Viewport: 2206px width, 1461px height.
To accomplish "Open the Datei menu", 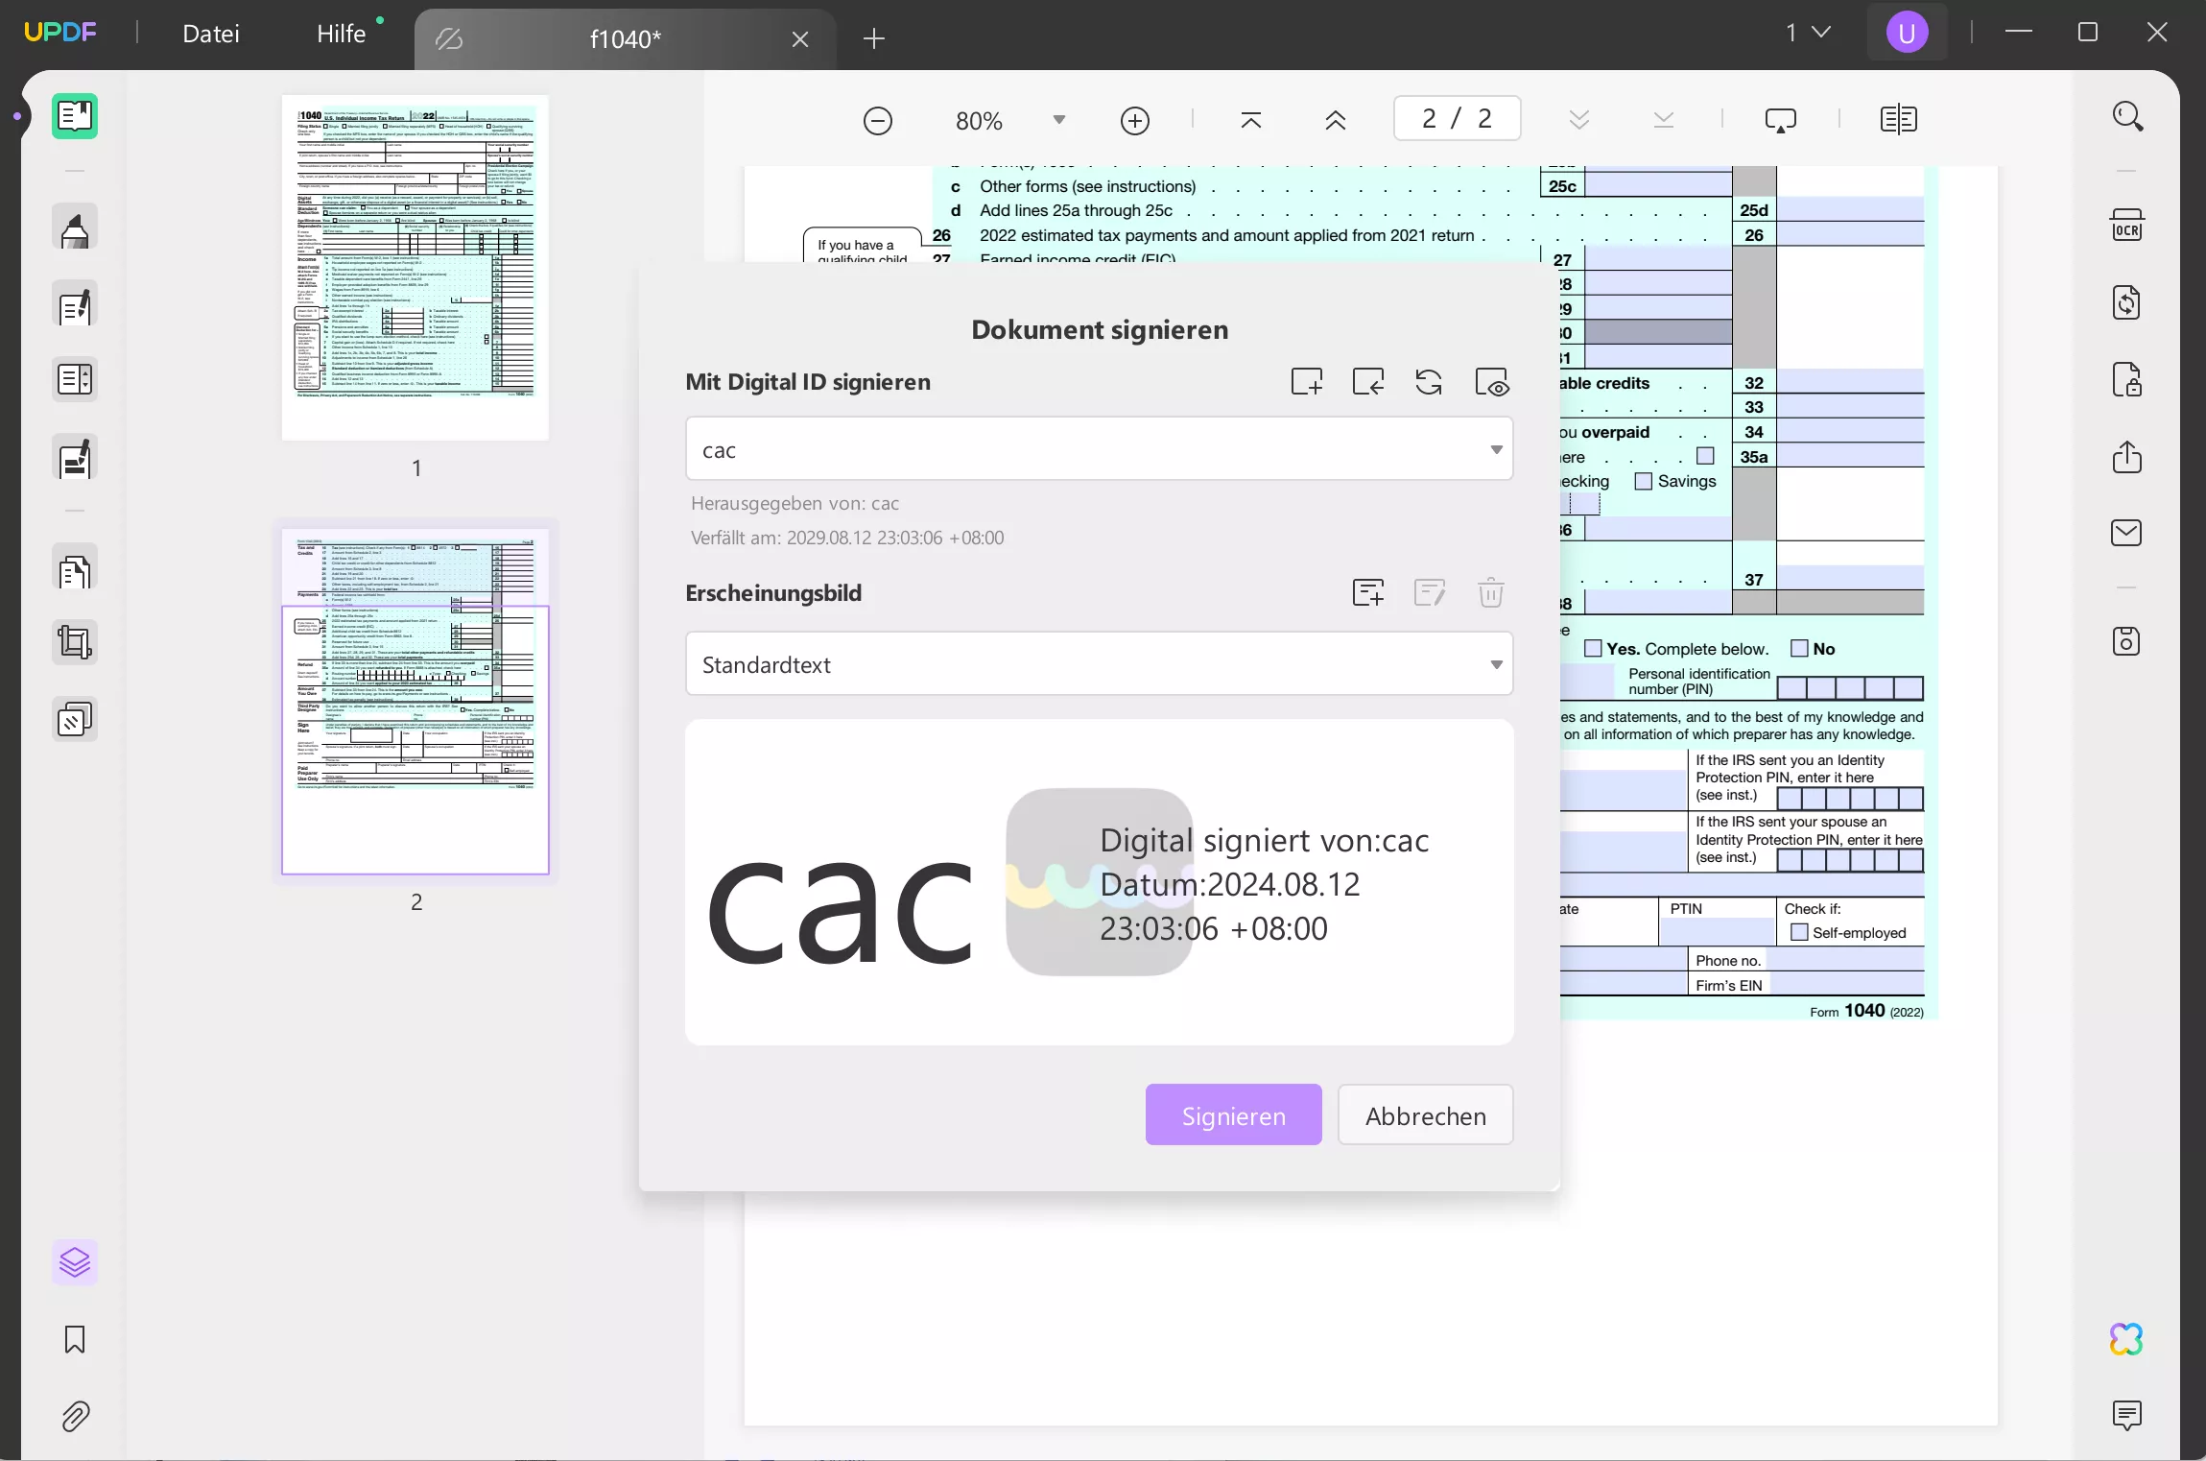I will (211, 33).
